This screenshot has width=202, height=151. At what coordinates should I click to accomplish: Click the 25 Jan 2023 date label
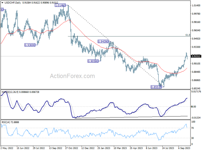104,148
